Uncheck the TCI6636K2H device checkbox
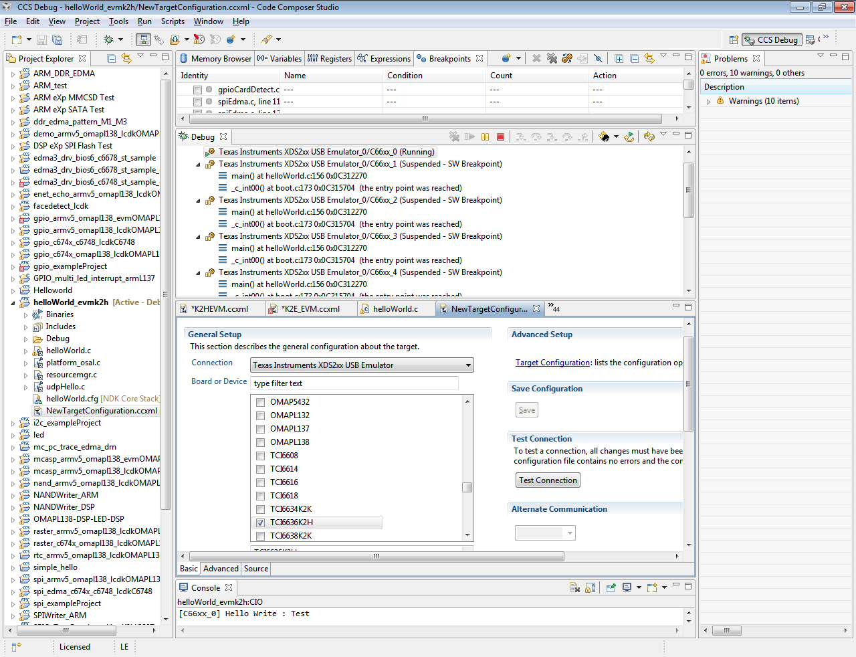 (x=261, y=523)
